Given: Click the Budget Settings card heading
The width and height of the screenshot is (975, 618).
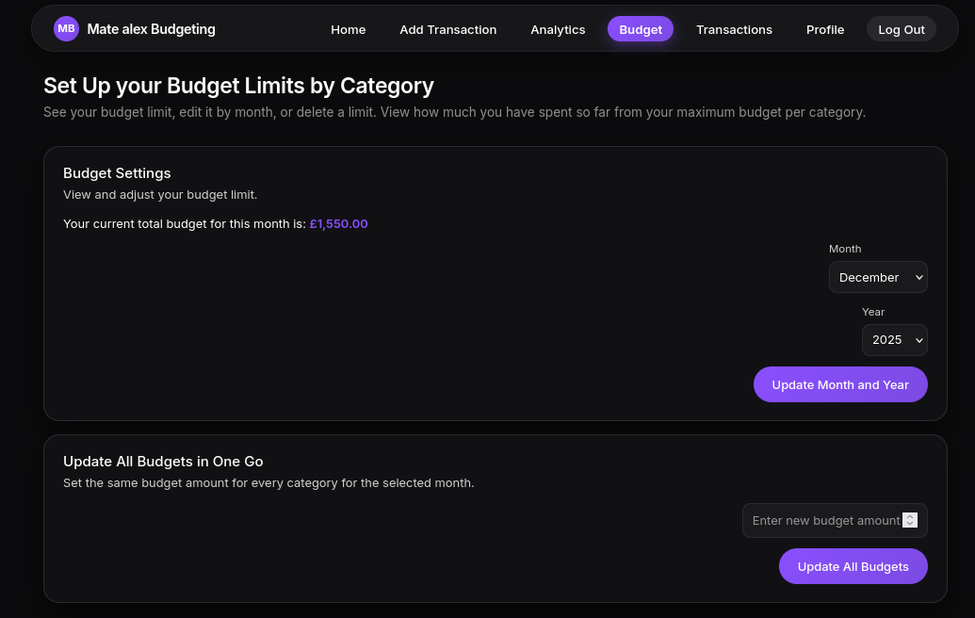Looking at the screenshot, I should coord(117,173).
